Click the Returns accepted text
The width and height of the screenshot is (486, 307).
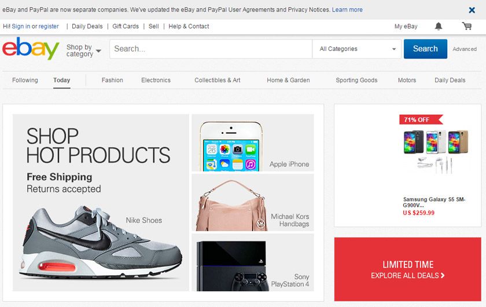(x=64, y=189)
